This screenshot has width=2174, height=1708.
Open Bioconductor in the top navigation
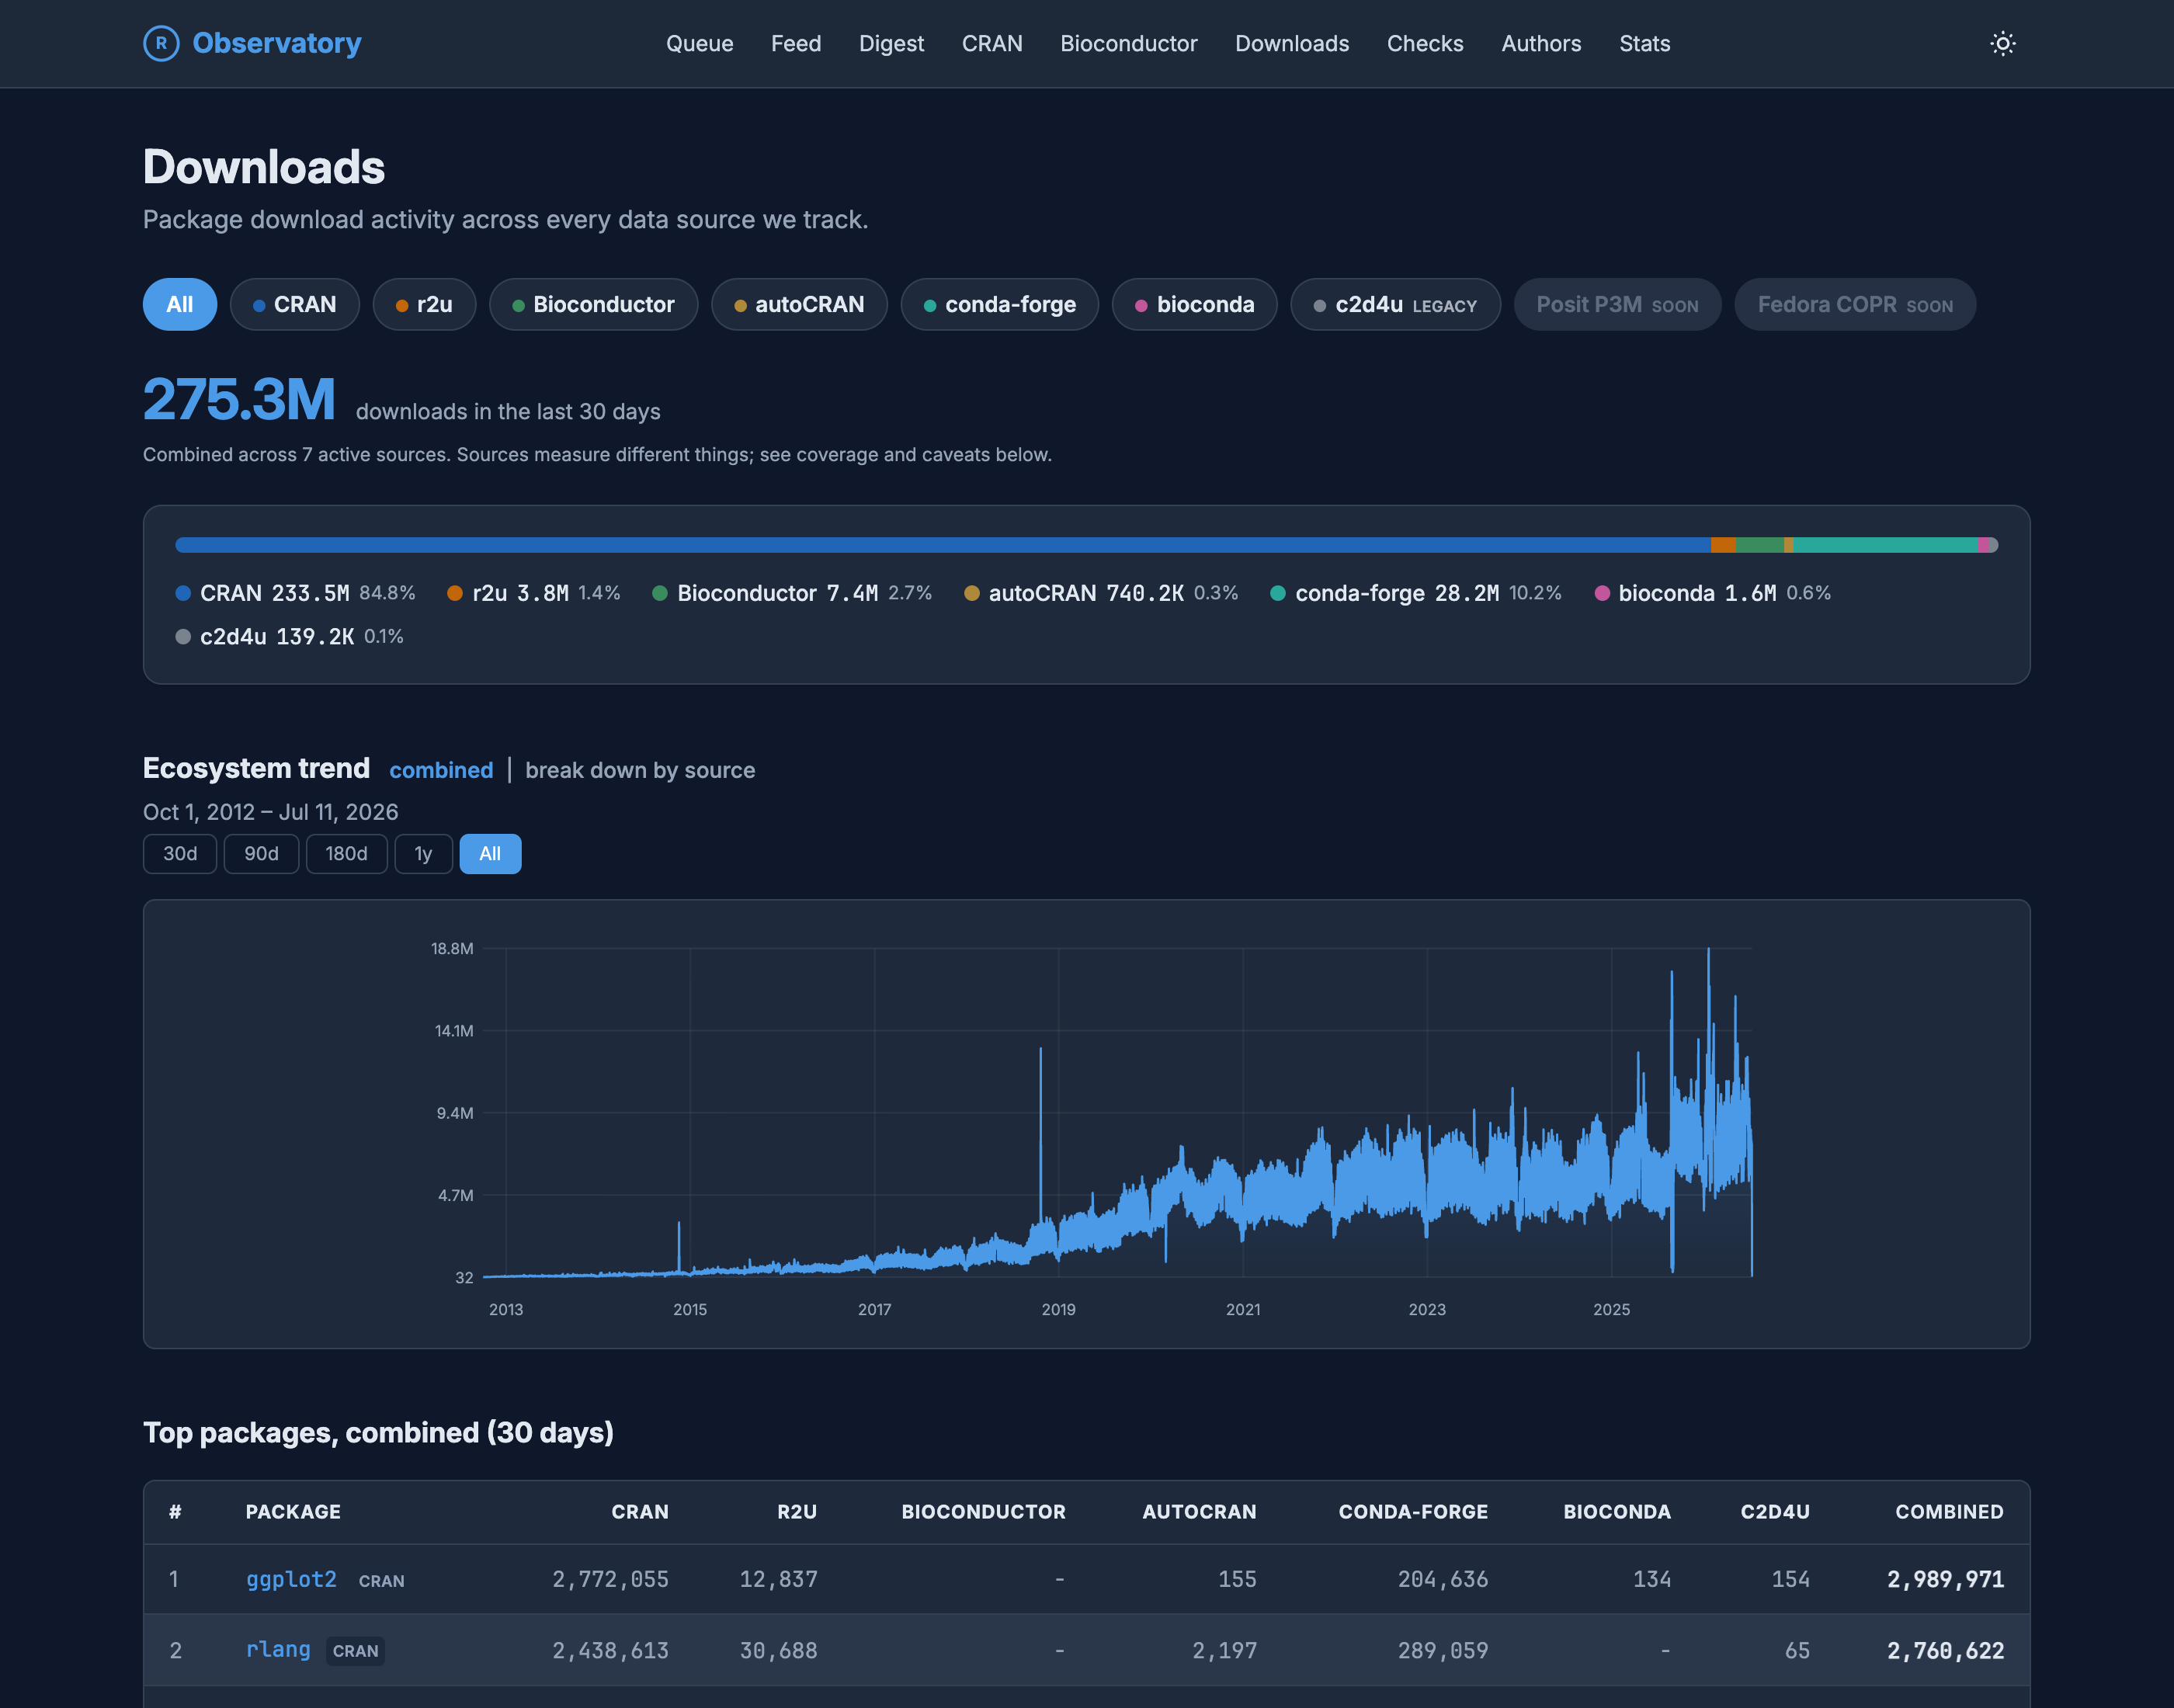coord(1128,43)
